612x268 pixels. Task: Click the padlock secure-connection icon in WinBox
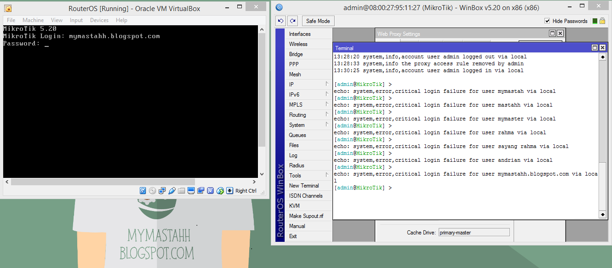click(x=602, y=21)
